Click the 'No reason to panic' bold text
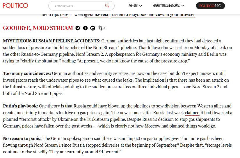 [22, 139]
